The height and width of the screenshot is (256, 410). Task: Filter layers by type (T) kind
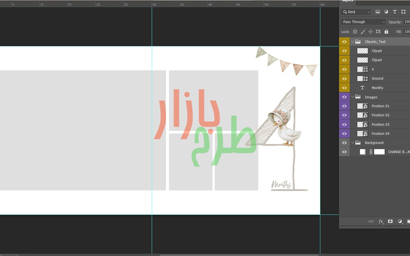pos(395,12)
